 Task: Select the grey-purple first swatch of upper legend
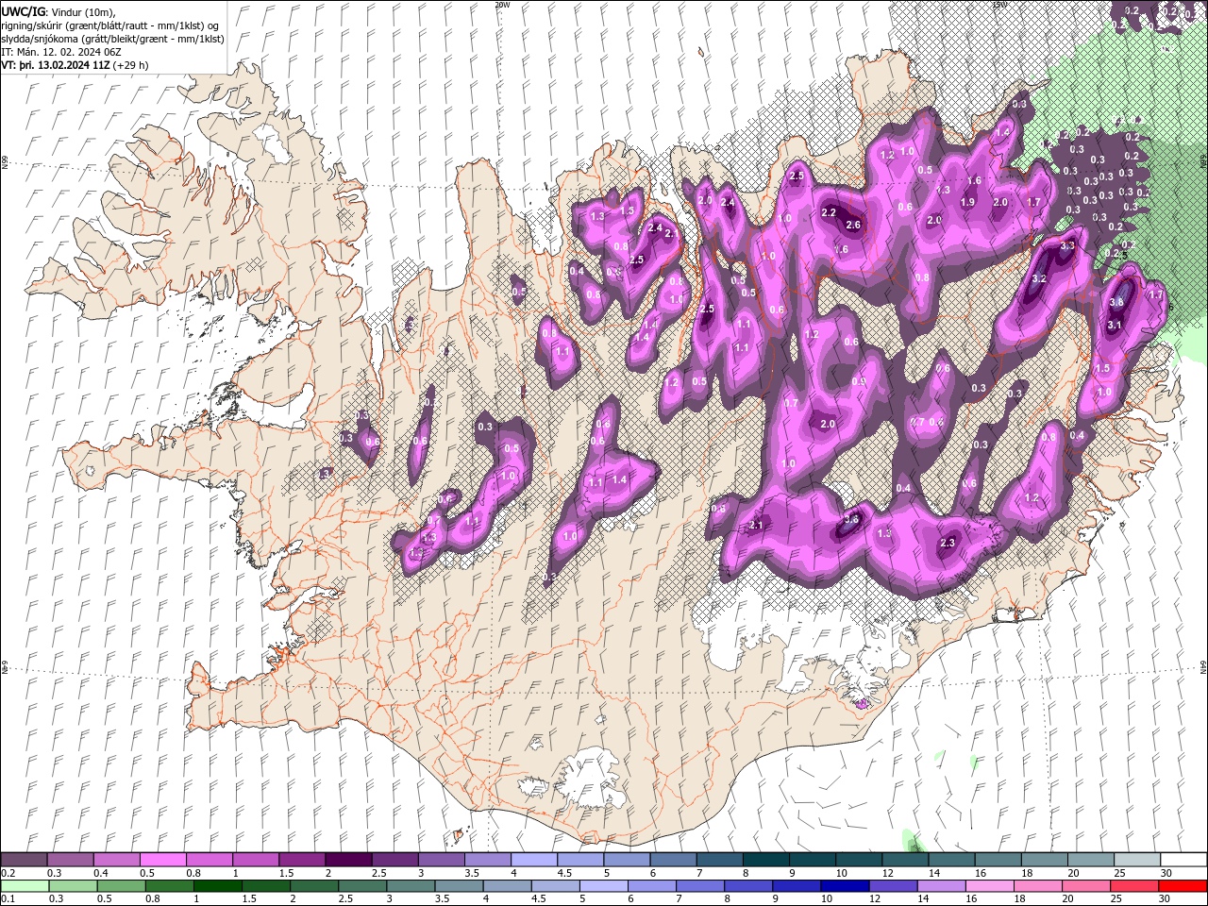click(24, 860)
